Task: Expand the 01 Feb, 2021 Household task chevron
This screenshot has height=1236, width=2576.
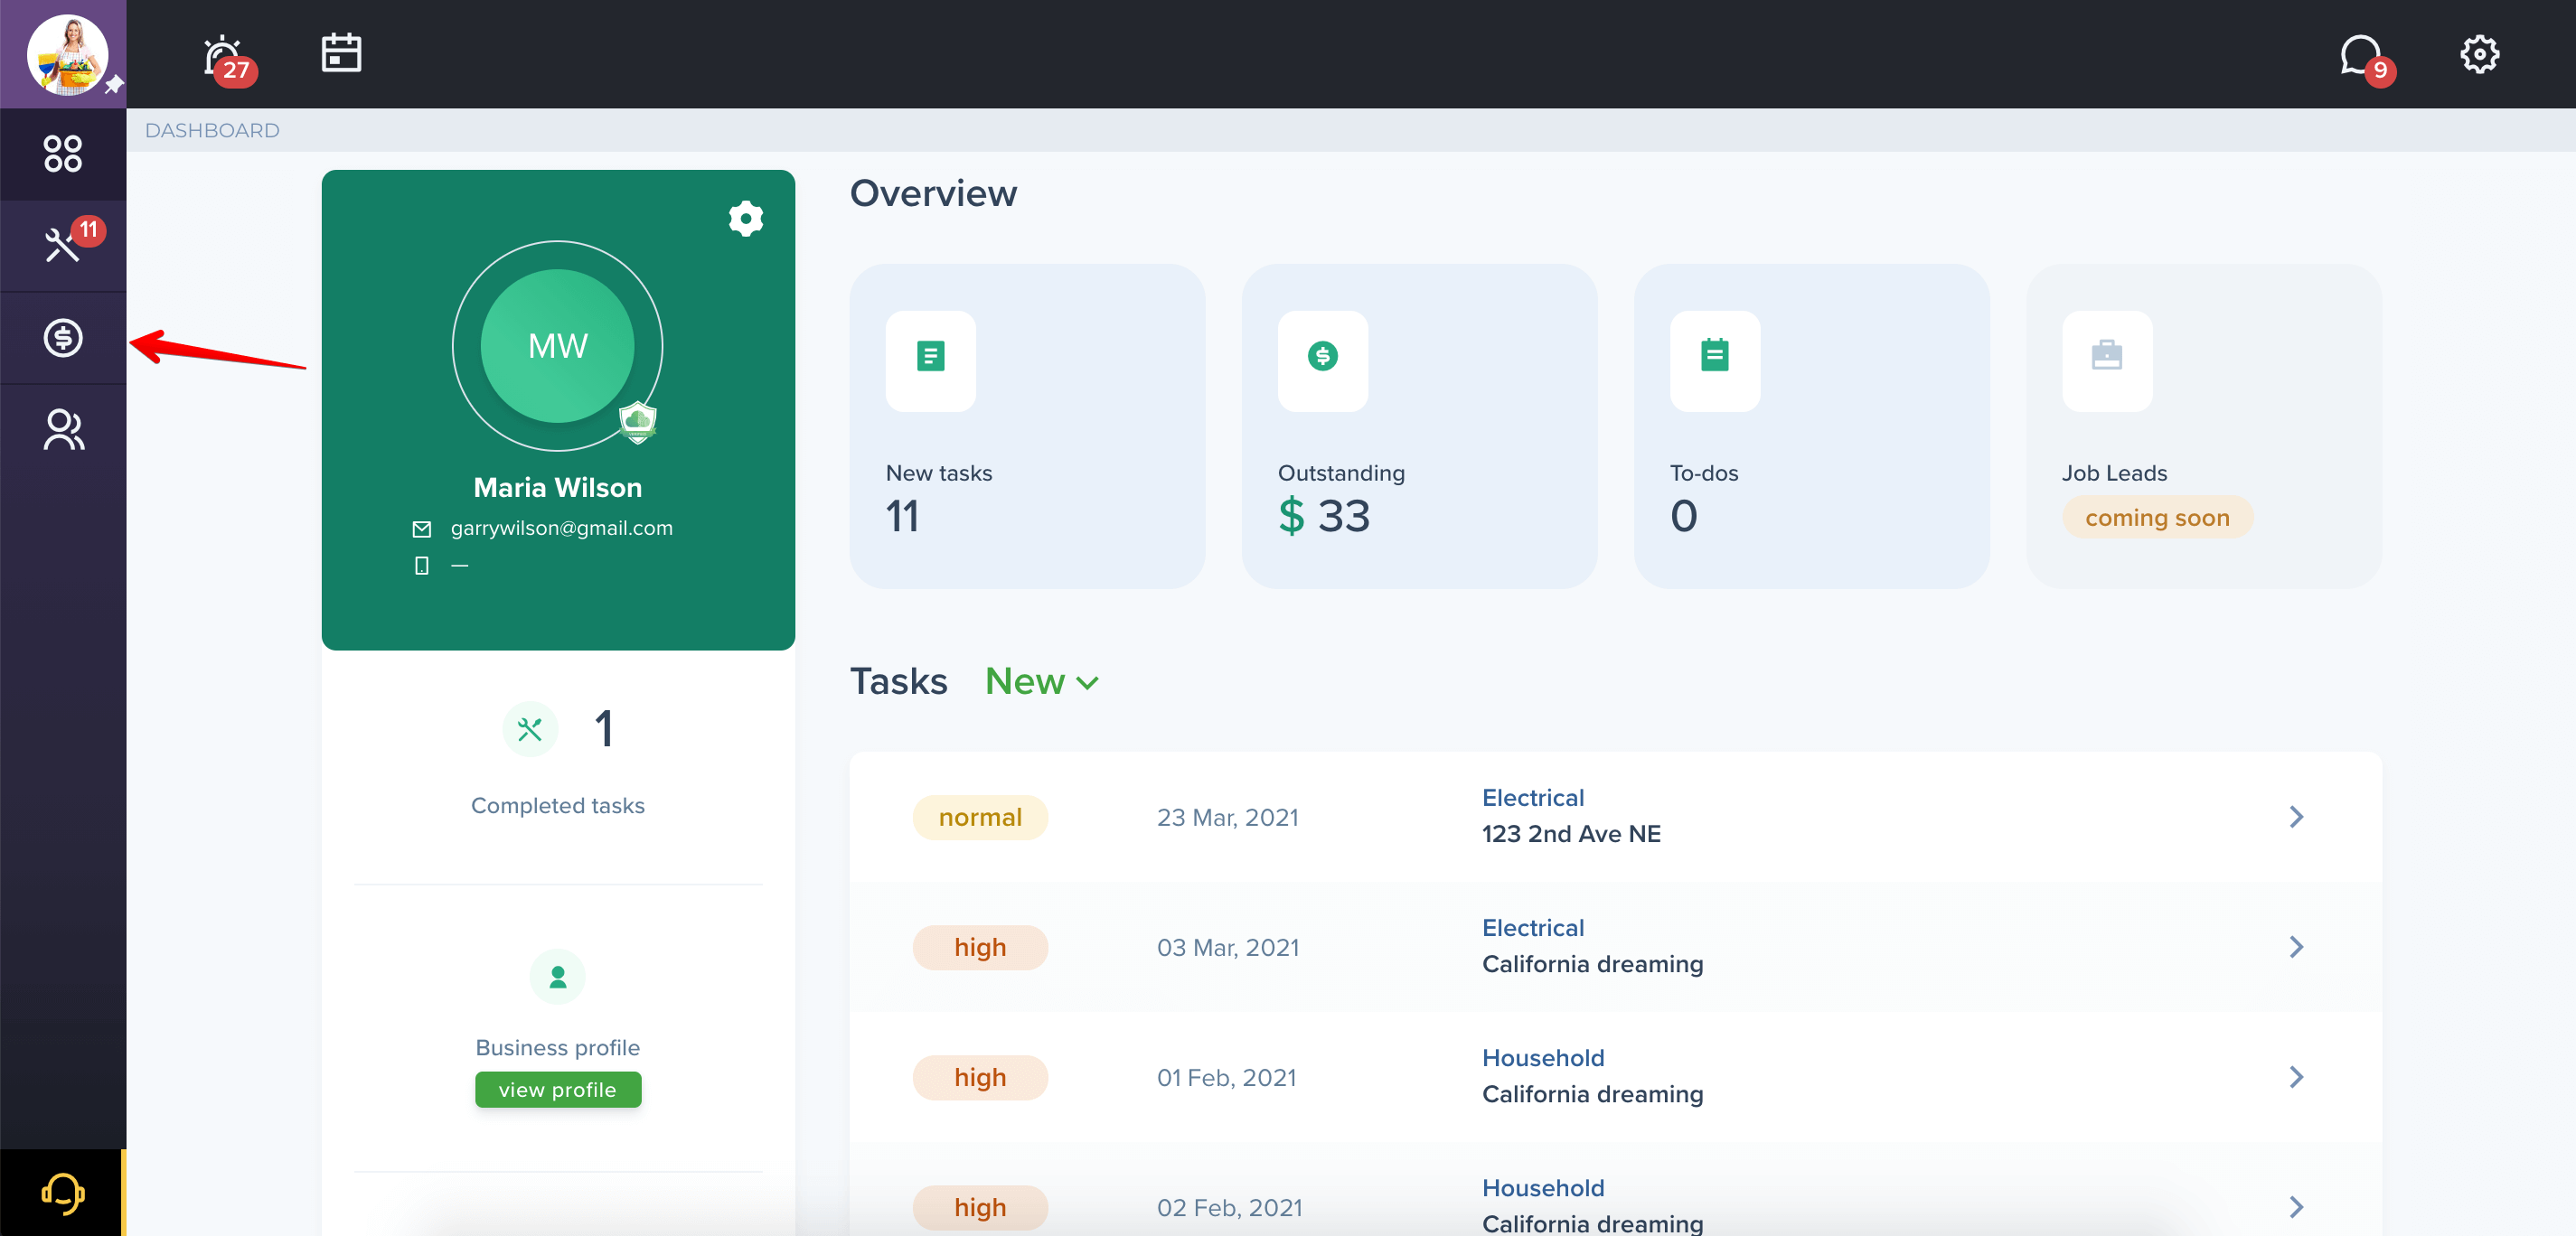Action: click(x=2296, y=1077)
